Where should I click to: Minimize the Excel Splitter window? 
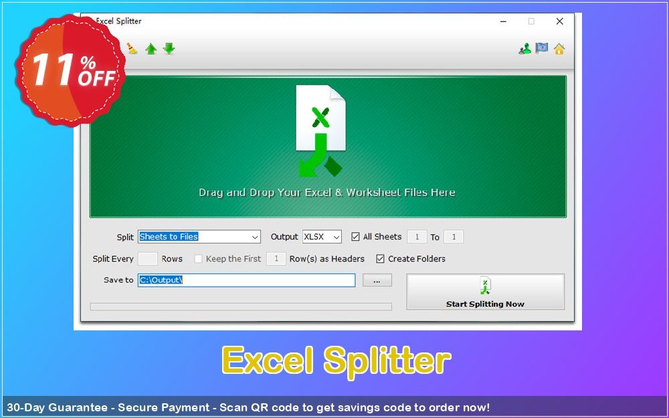tap(504, 21)
